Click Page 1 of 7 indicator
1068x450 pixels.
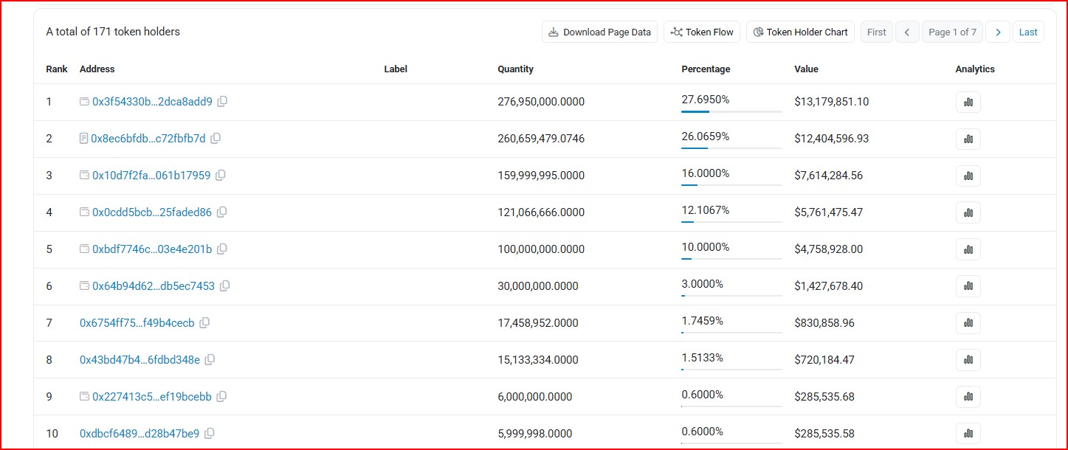pyautogui.click(x=952, y=32)
